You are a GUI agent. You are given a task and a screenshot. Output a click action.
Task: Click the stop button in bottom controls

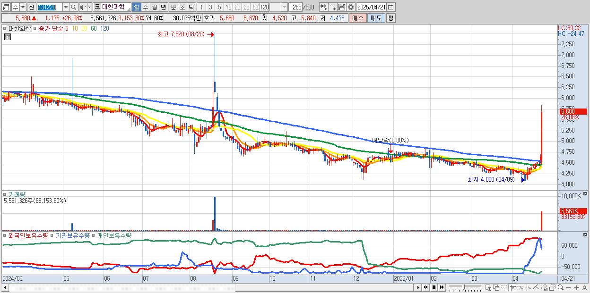pos(434,287)
